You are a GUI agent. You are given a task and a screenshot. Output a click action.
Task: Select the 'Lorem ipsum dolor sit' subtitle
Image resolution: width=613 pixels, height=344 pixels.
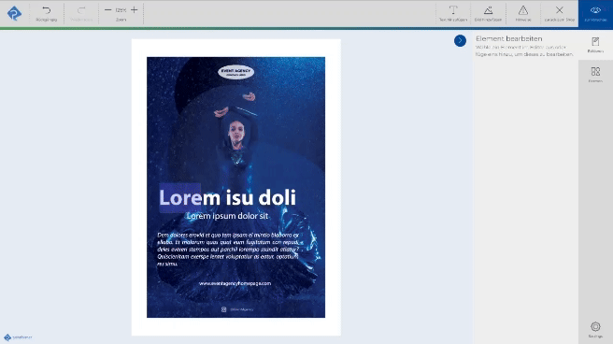227,216
